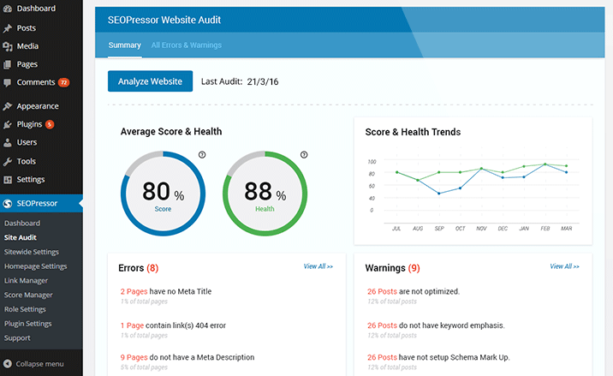
Task: Open Sitewide Settings submenu item
Action: coord(32,252)
